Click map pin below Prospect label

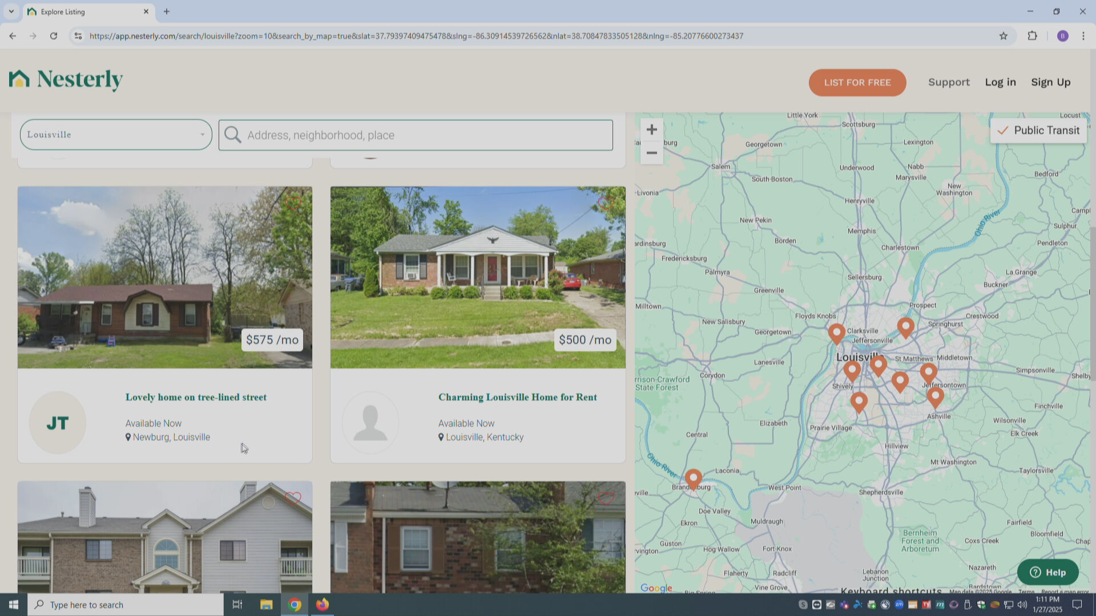point(905,327)
